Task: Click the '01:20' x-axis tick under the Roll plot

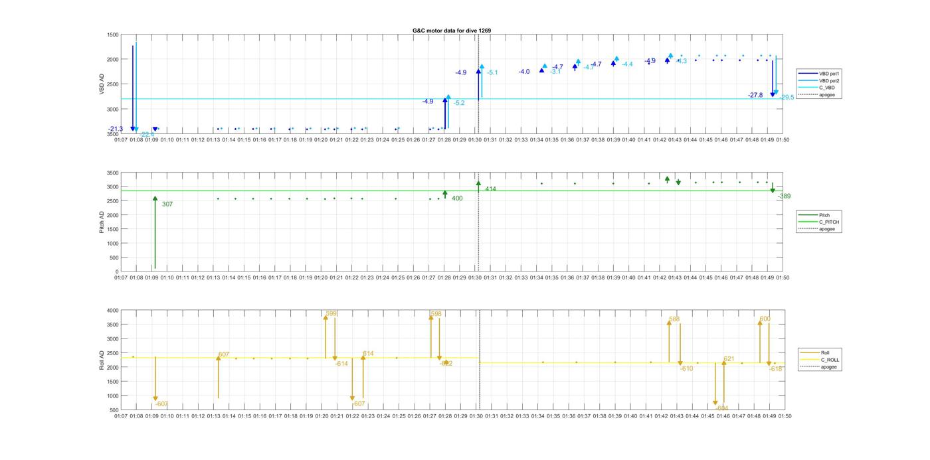Action: pos(321,416)
